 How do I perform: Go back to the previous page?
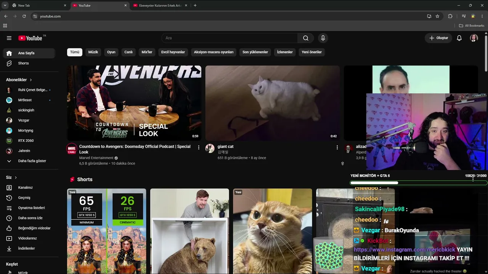pyautogui.click(x=6, y=16)
